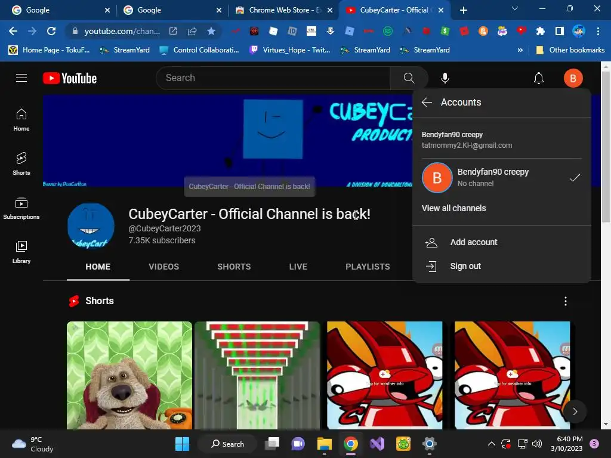
Task: Open a new browser tab
Action: [463, 10]
